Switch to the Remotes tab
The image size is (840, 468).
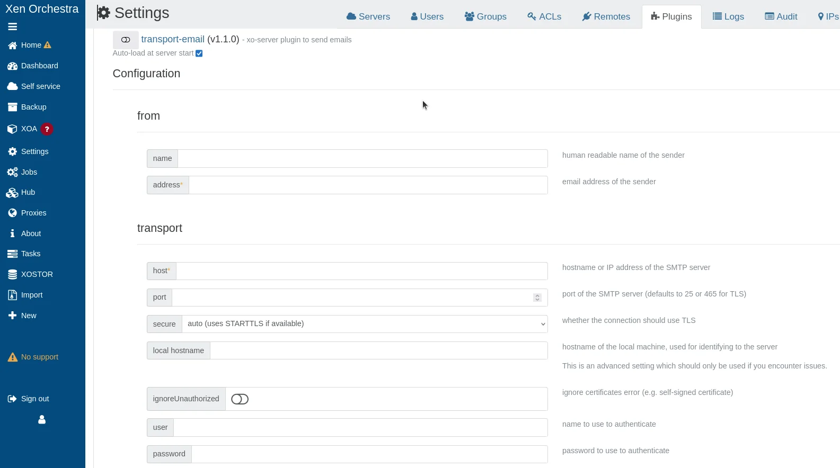606,17
